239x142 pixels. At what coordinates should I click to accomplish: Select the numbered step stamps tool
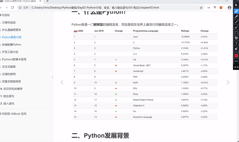(x=236, y=38)
